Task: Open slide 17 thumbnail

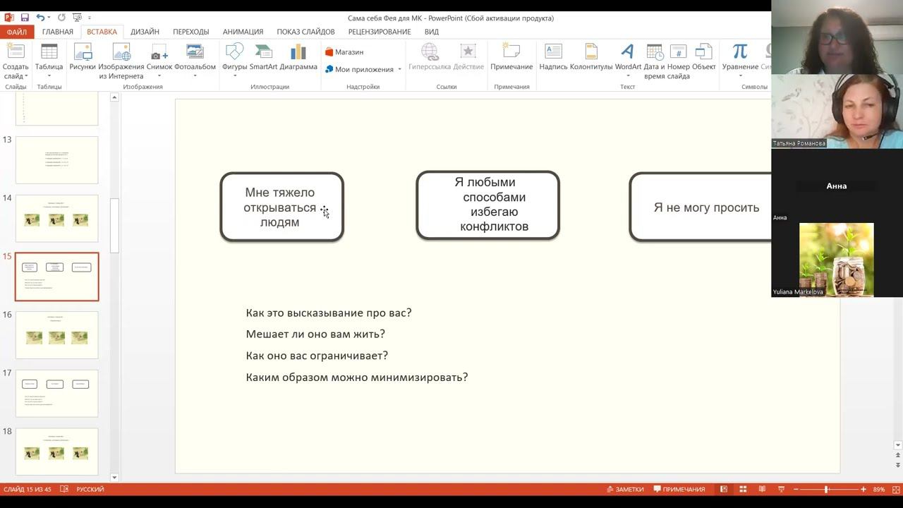Action: (56, 394)
